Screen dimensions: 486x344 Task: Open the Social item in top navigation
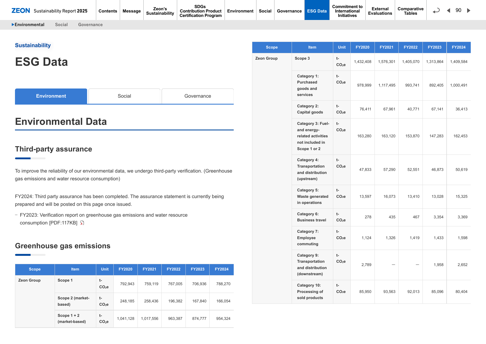pos(265,11)
